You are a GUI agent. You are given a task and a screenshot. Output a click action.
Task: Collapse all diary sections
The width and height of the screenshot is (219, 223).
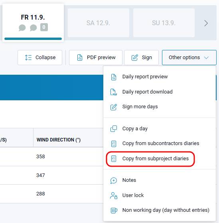pyautogui.click(x=40, y=58)
